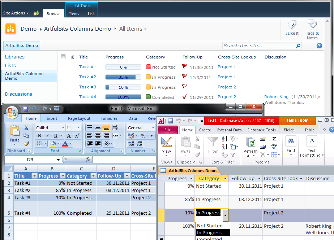
Task: Open Excel font name Calibri dropdown
Action: (x=63, y=128)
